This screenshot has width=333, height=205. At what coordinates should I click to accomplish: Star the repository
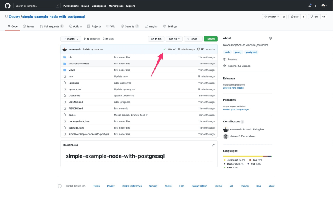click(294, 17)
